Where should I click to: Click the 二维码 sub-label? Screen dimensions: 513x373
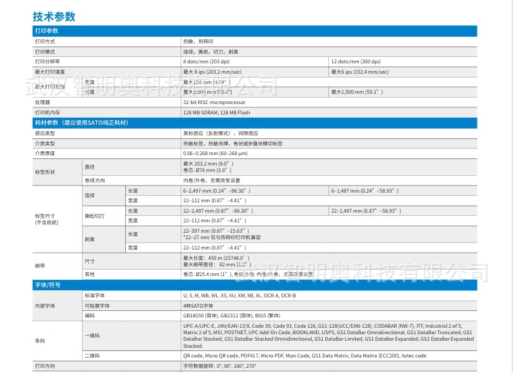point(92,356)
